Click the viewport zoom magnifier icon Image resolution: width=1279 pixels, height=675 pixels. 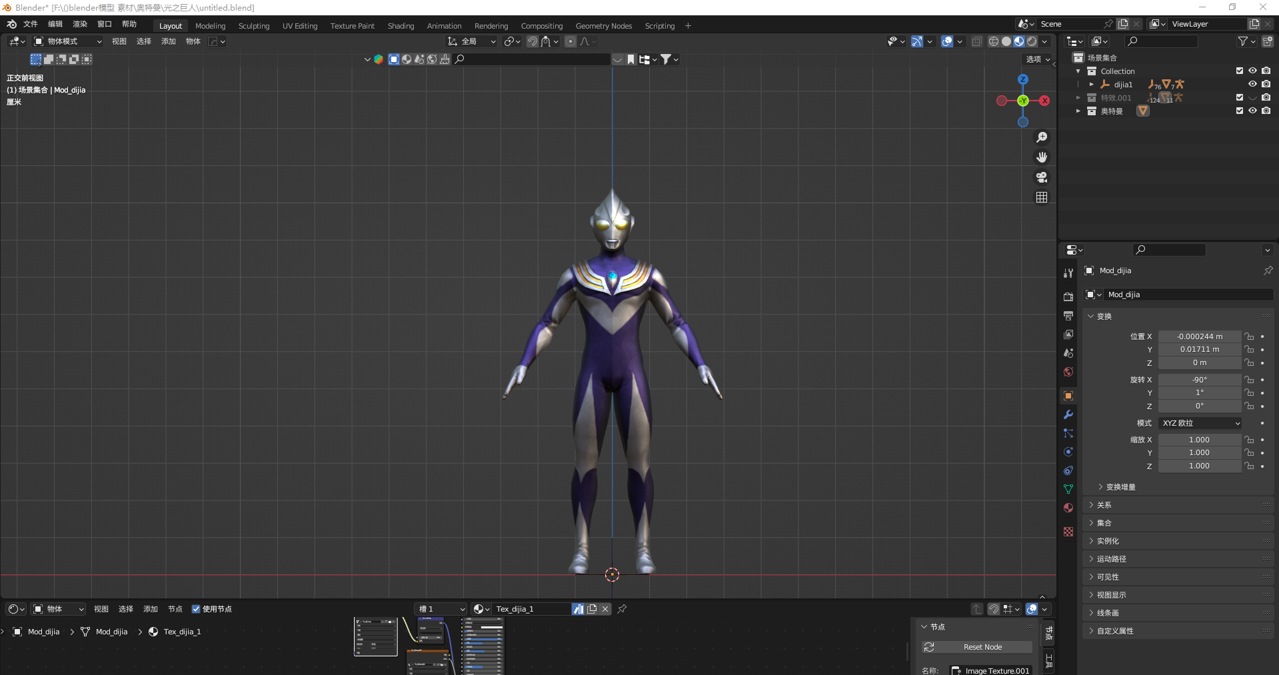1042,137
